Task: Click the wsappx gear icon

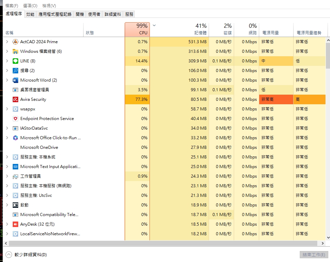Action: pyautogui.click(x=15, y=109)
